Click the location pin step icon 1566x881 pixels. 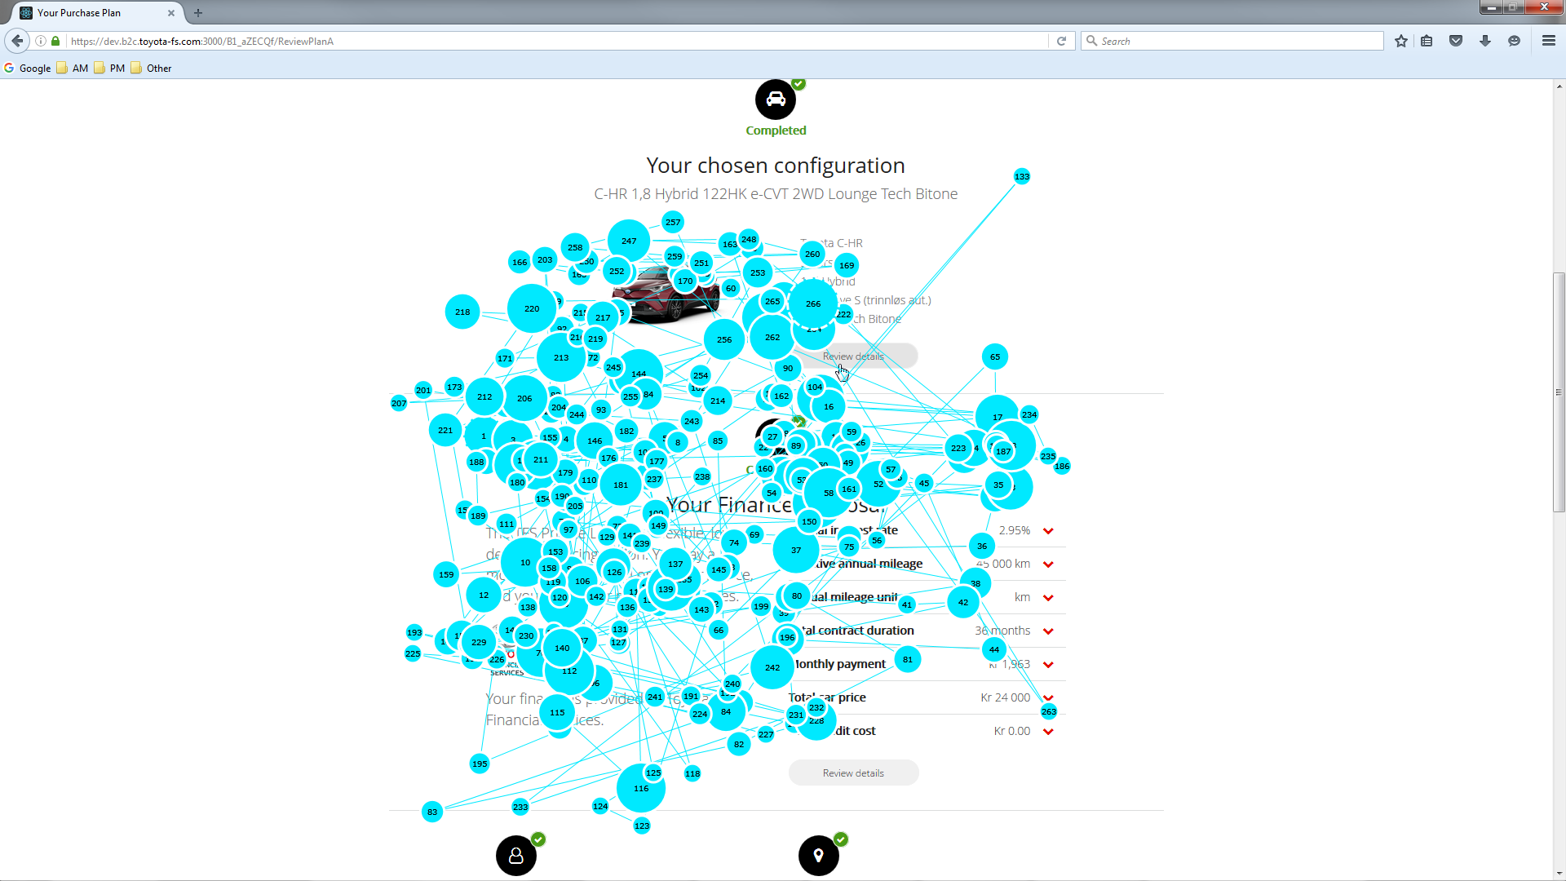tap(819, 855)
